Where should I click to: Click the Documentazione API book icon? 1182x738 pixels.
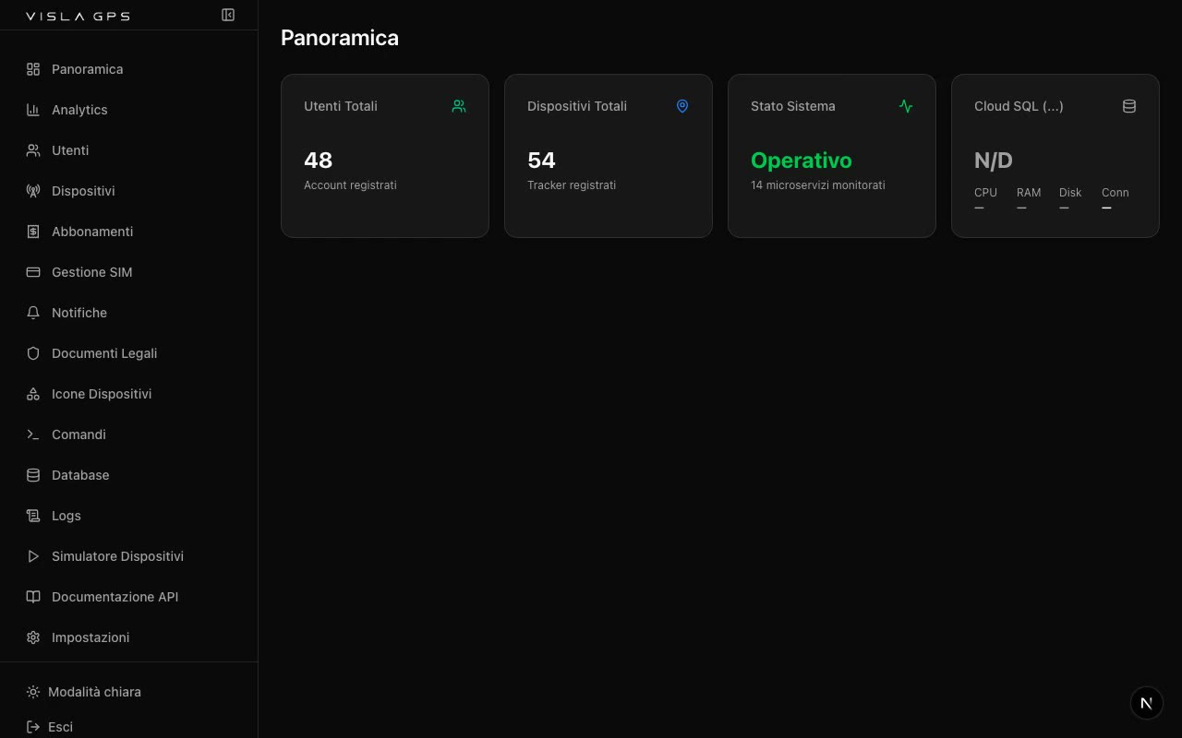(33, 597)
